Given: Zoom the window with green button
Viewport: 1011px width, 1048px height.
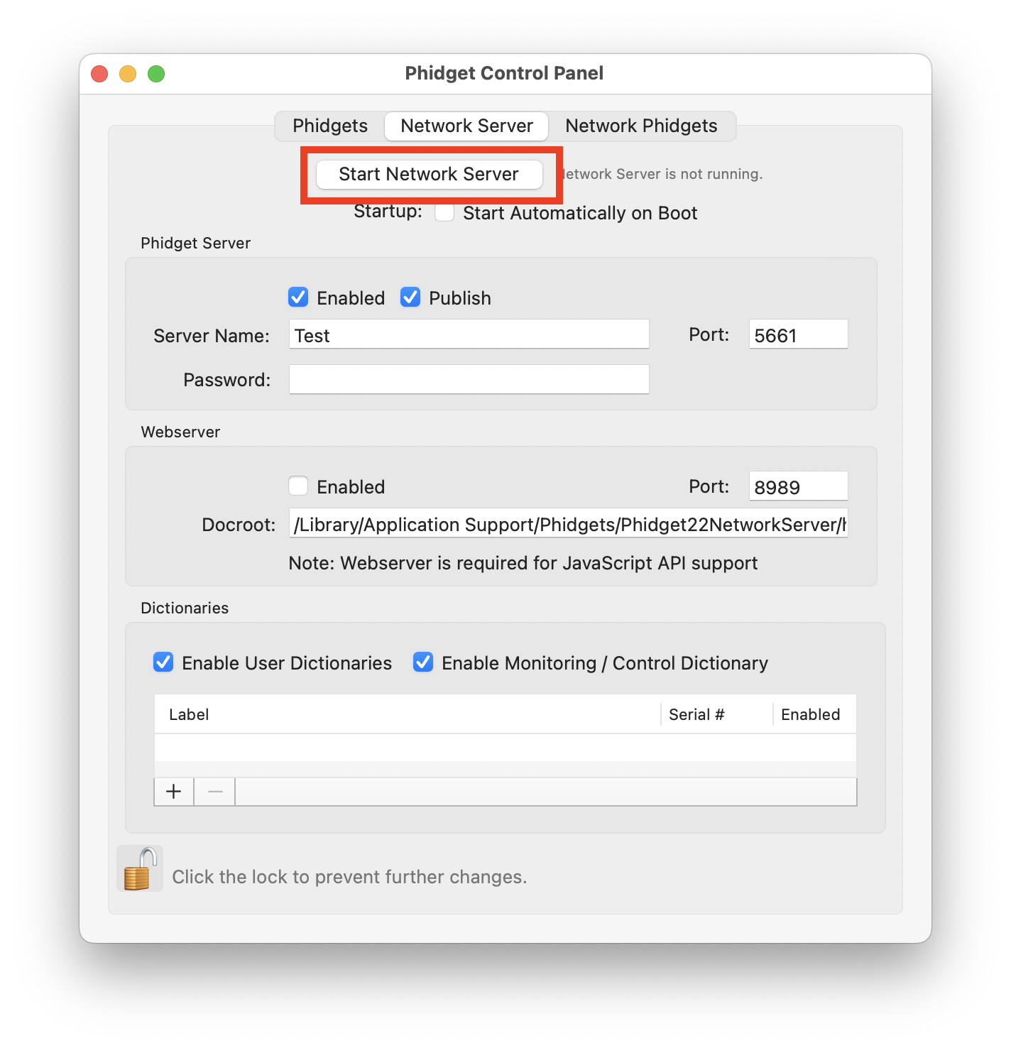Looking at the screenshot, I should pyautogui.click(x=156, y=74).
